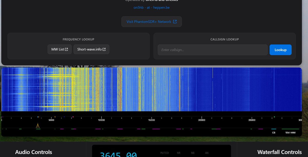Select the 20000 kHz mark on frequency scale
This screenshot has height=157, width=308.
pyautogui.click(x=202, y=120)
